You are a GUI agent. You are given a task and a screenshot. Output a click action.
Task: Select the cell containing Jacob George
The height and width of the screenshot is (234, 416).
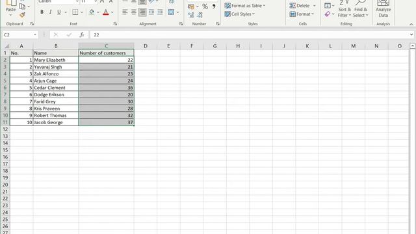tap(56, 122)
